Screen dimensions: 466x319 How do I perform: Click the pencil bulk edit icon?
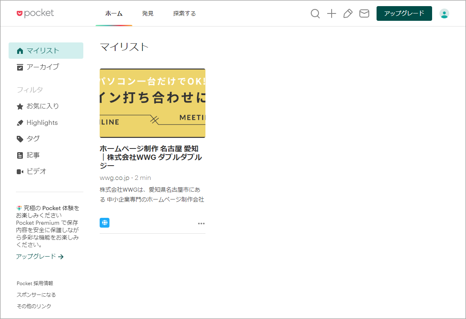(x=348, y=14)
